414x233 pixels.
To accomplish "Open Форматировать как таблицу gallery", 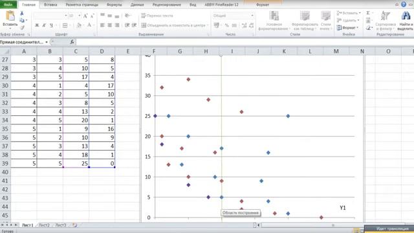I will pos(305,21).
